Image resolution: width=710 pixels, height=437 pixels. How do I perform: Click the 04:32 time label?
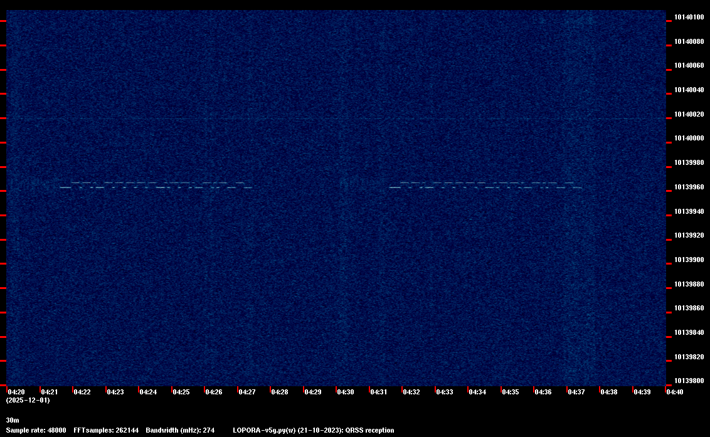point(411,392)
